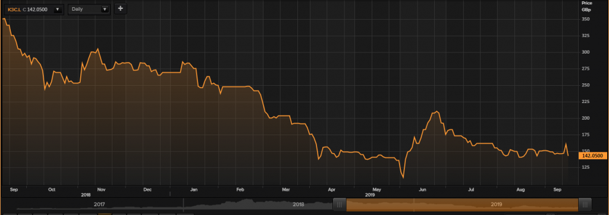Viewport: 609px width, 215px height.
Task: Click the Jun label on the time axis
Action: click(423, 190)
